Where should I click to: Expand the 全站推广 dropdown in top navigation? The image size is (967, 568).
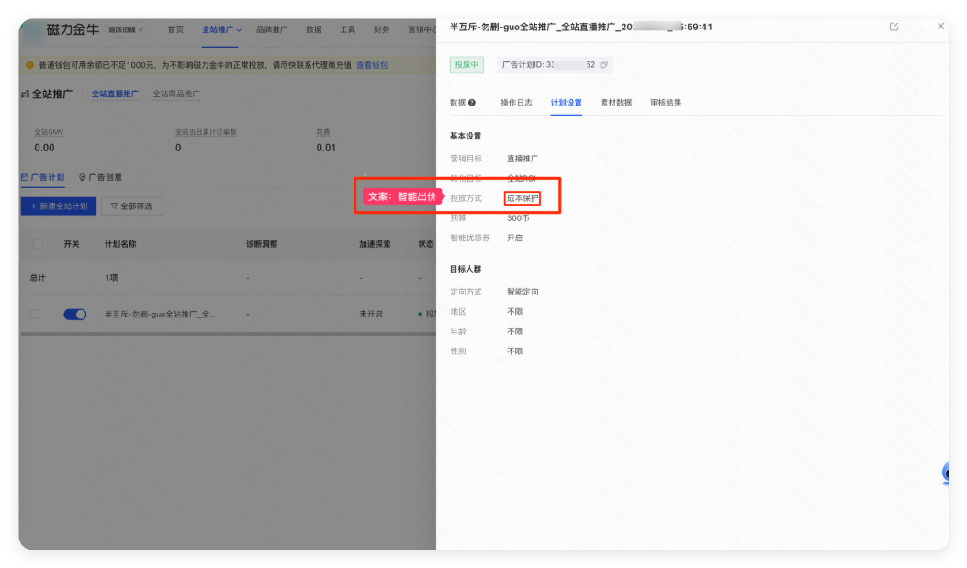pyautogui.click(x=236, y=31)
